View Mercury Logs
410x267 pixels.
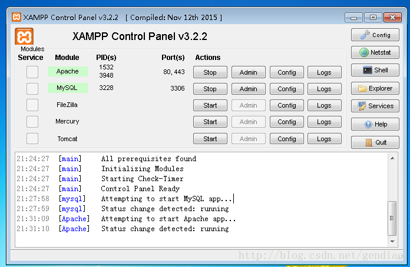(325, 122)
